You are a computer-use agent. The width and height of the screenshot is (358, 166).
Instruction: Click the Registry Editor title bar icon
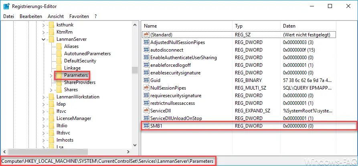(x=6, y=6)
